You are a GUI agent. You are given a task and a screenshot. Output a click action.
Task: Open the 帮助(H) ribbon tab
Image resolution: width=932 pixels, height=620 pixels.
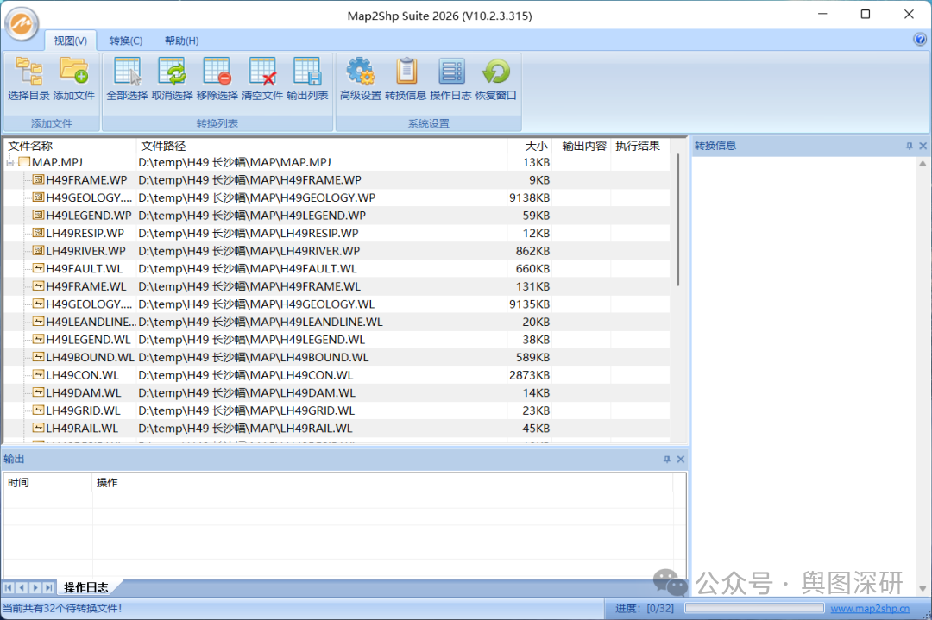coord(181,41)
